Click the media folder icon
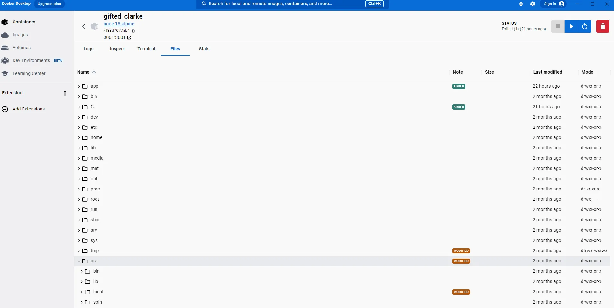Viewport: 614px width, 308px height. (x=85, y=158)
